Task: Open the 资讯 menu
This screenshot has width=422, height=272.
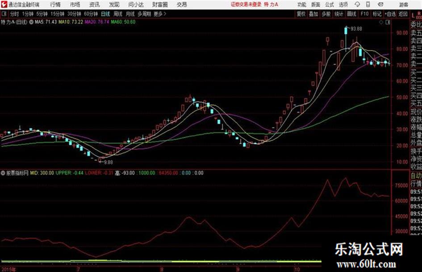Action: tap(94, 4)
